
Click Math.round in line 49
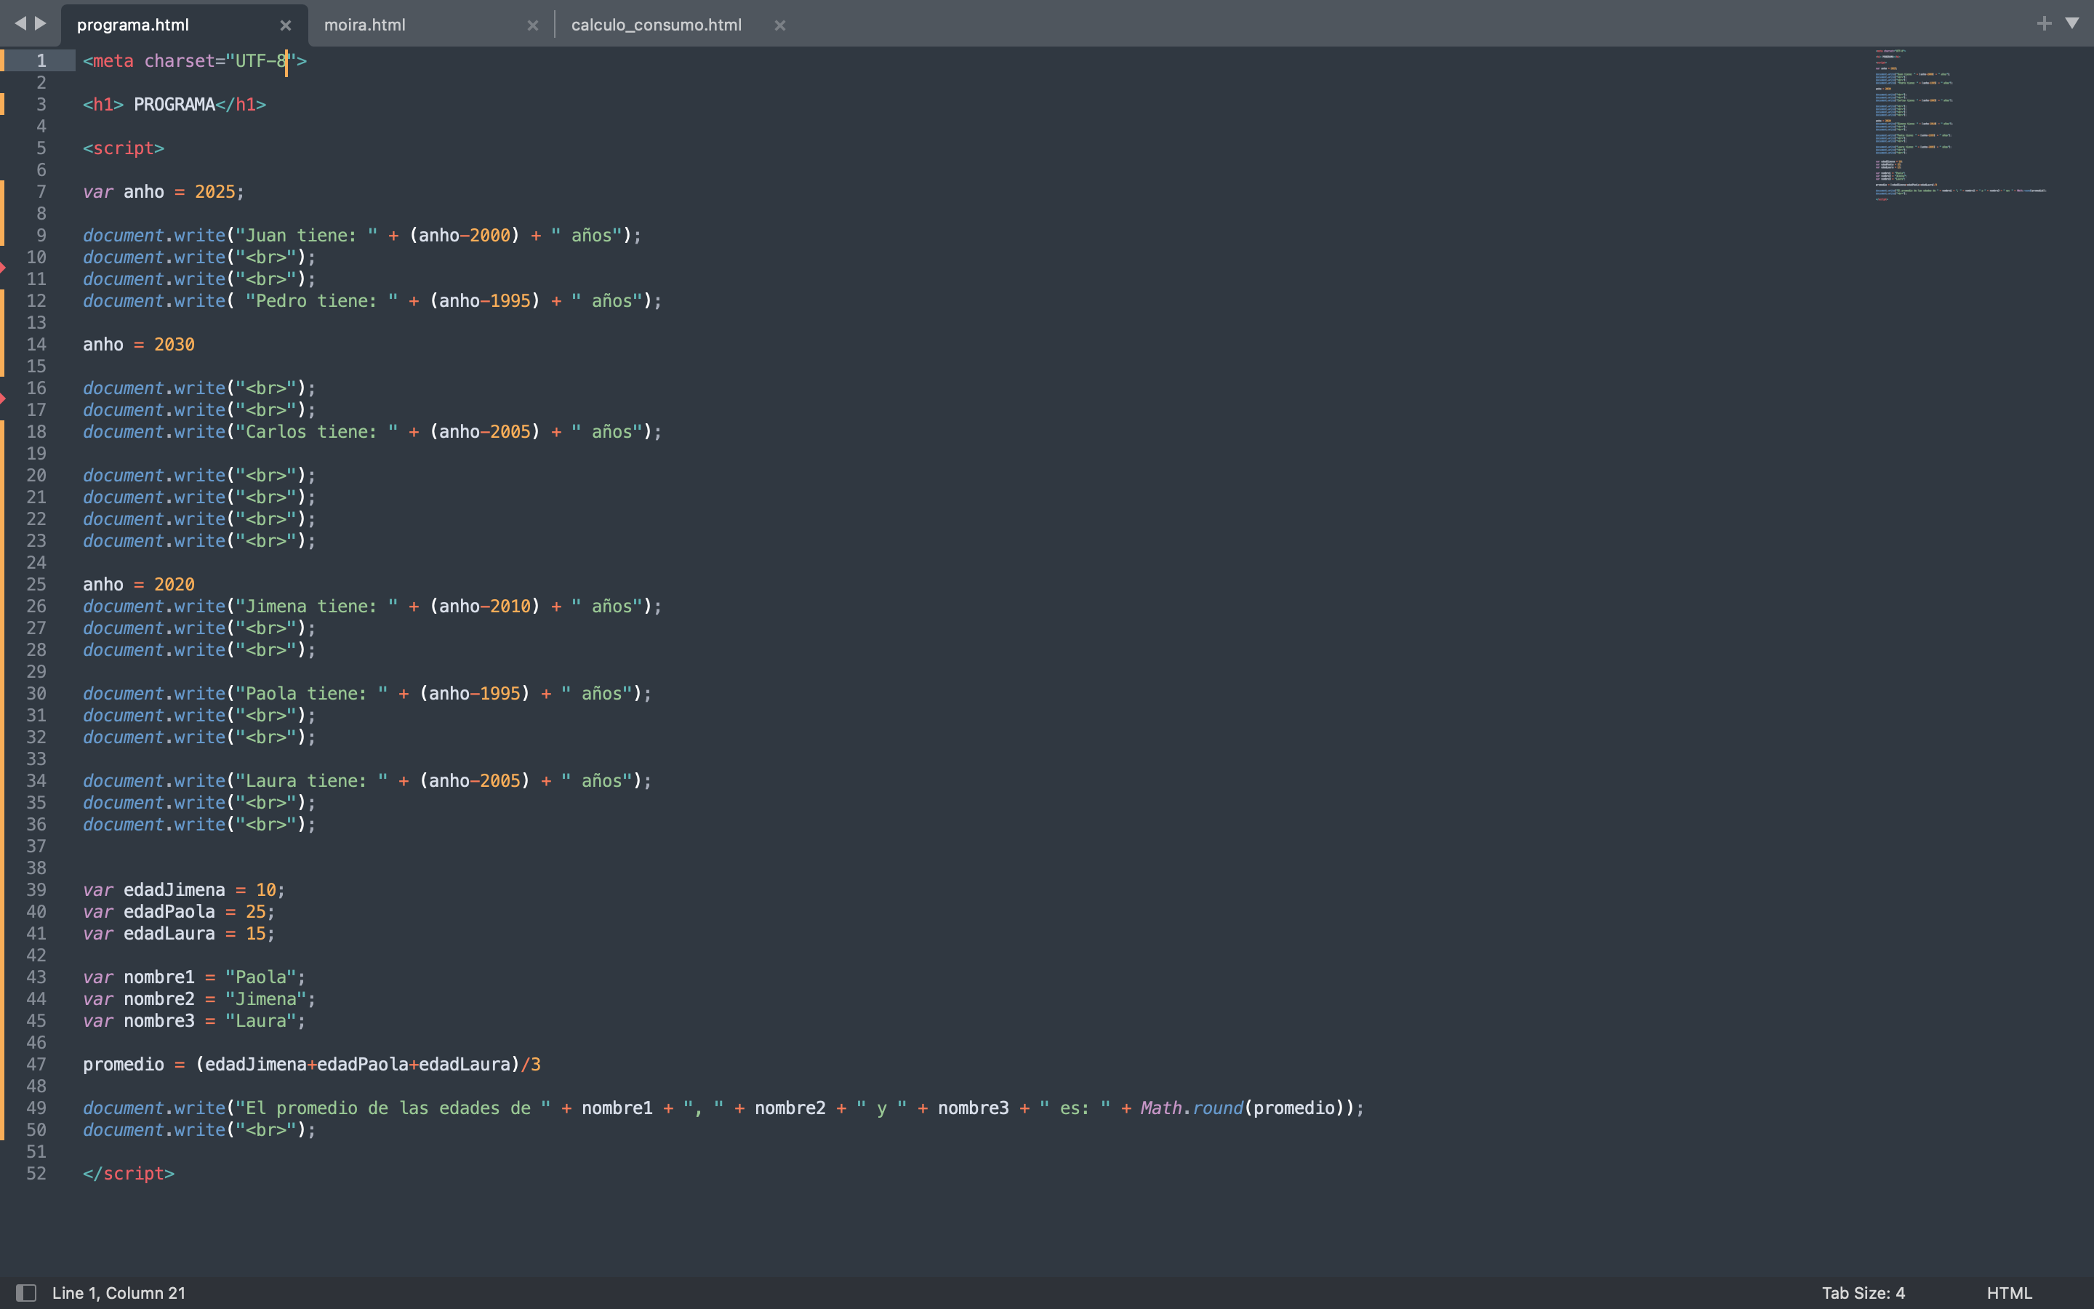[1192, 1108]
